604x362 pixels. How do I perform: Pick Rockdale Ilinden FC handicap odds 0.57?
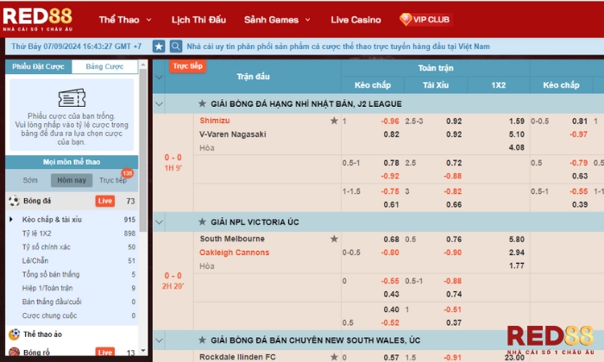point(392,358)
